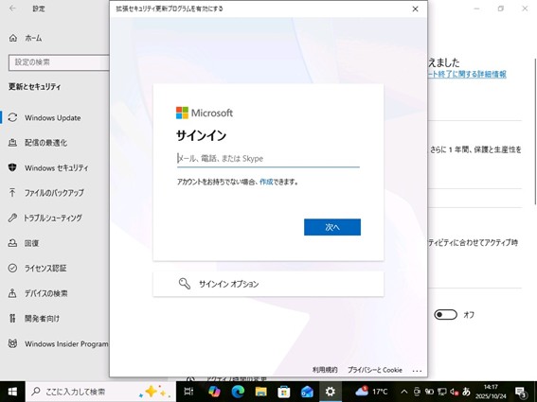Close the extended security update dialog
The image size is (537, 402).
[x=415, y=9]
